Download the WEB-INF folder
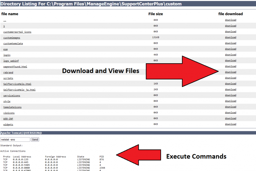 click(230, 118)
